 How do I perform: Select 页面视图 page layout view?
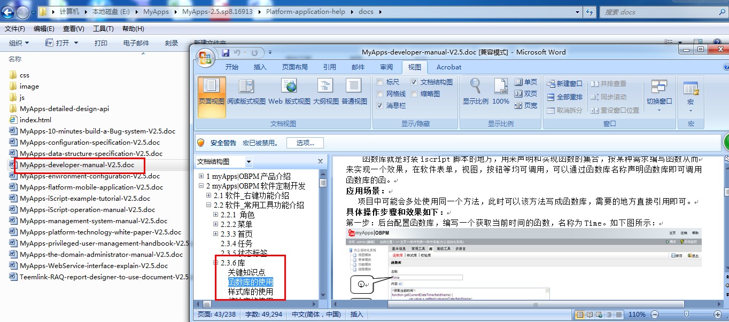tap(212, 97)
